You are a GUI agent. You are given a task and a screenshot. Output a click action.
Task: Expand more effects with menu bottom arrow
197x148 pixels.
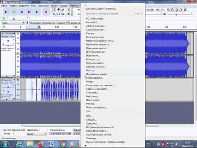tap(85, 146)
